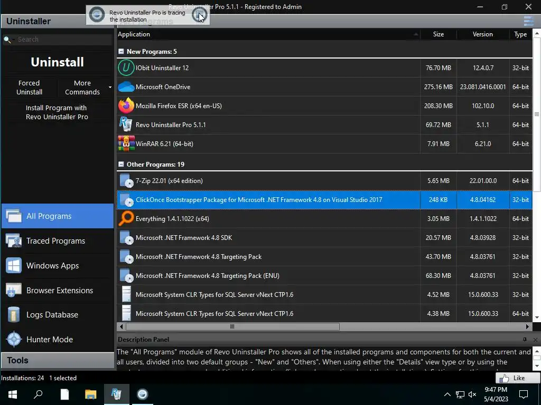
Task: Click the Traced Programs sidebar icon
Action: (14, 240)
